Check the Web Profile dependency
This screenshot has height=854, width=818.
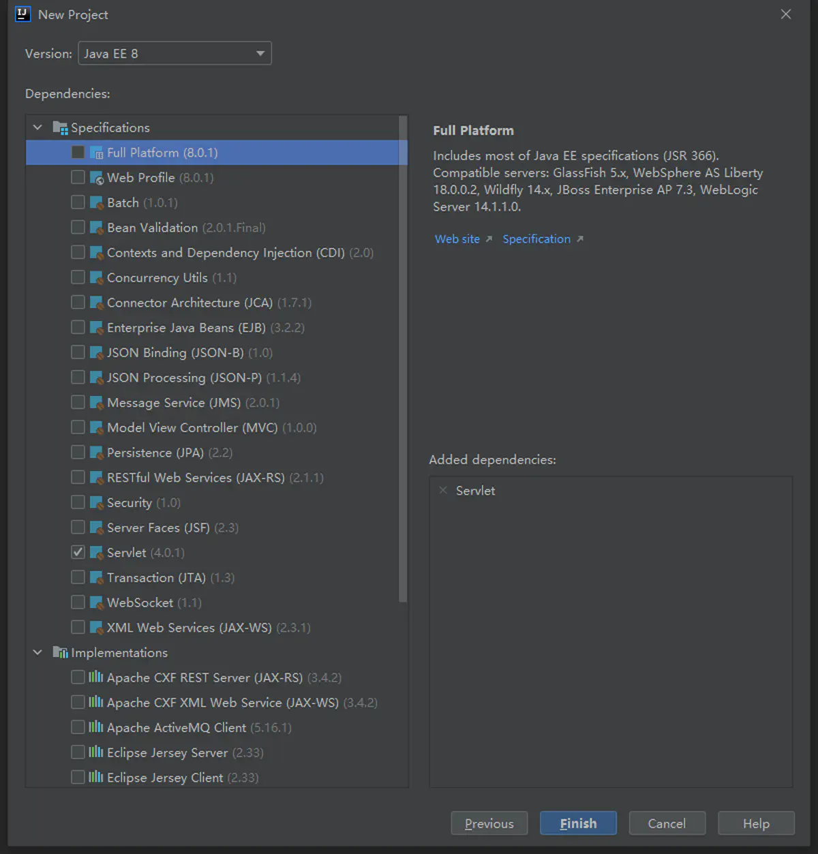coord(78,177)
